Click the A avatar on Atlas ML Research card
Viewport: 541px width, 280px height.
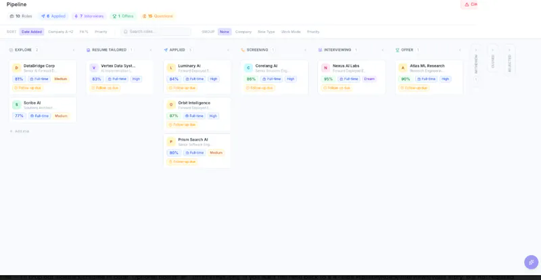[403, 68]
